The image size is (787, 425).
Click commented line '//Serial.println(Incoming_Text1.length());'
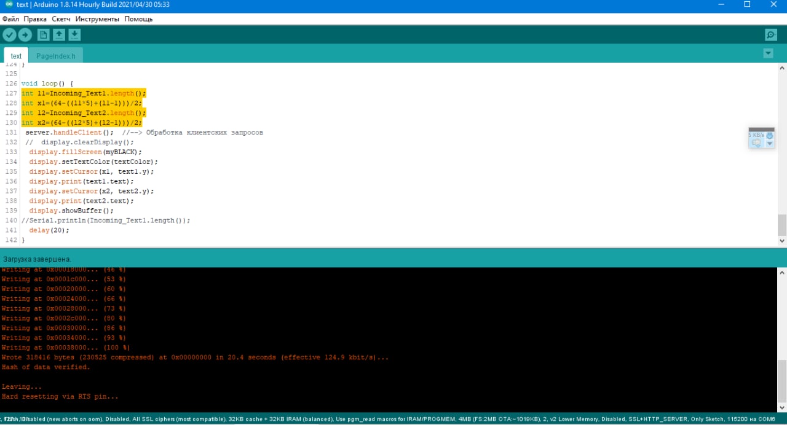point(106,221)
